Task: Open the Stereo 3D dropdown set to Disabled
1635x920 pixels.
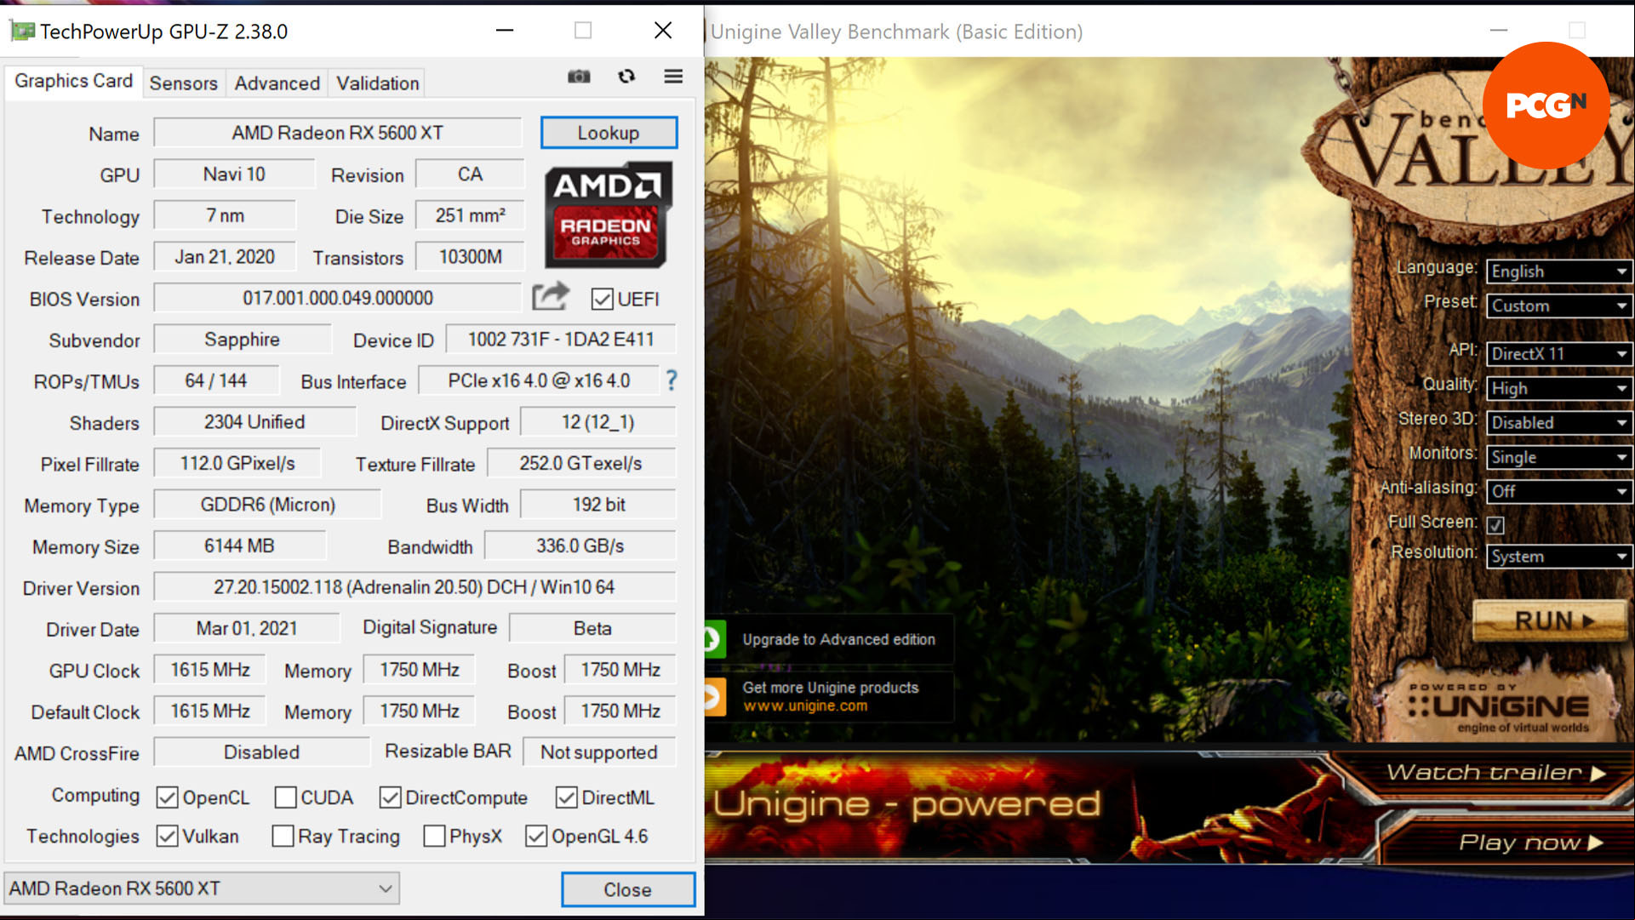Action: point(1559,423)
